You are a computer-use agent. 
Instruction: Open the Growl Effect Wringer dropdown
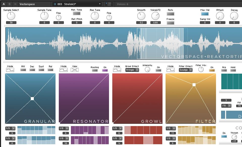click(132, 70)
